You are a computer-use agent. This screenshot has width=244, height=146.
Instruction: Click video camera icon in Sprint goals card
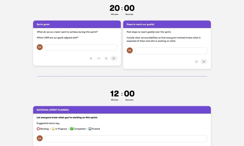point(99,58)
